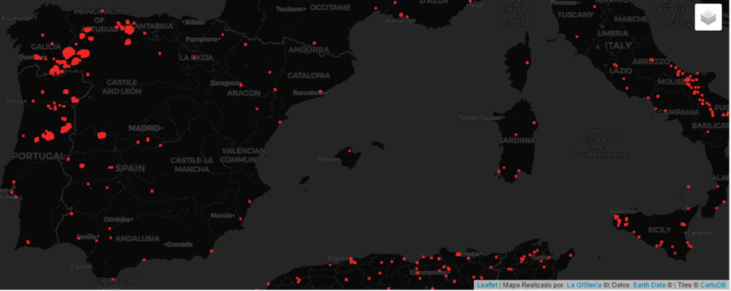731x291 pixels.
Task: Click the Cádiz city label
Action: click(x=80, y=267)
